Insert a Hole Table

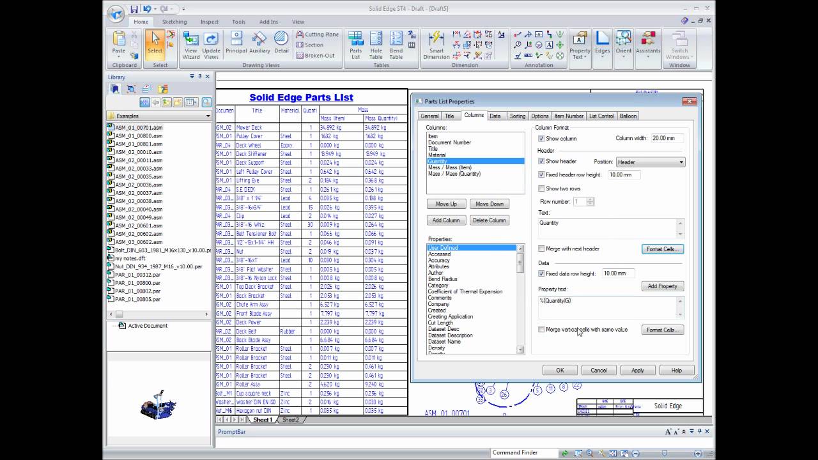(x=376, y=45)
